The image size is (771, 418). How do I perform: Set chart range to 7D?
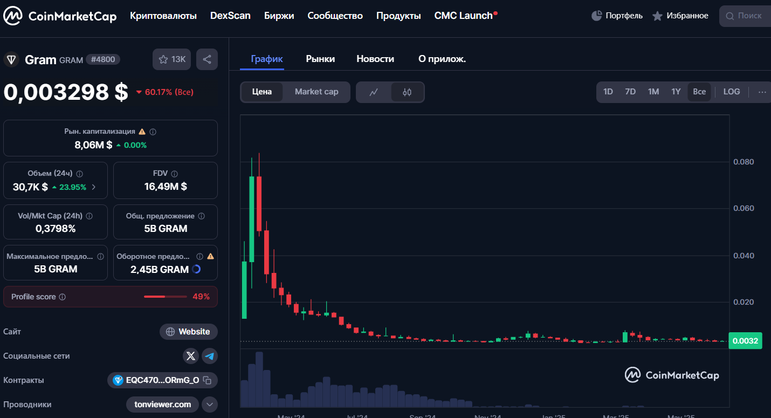pyautogui.click(x=630, y=92)
